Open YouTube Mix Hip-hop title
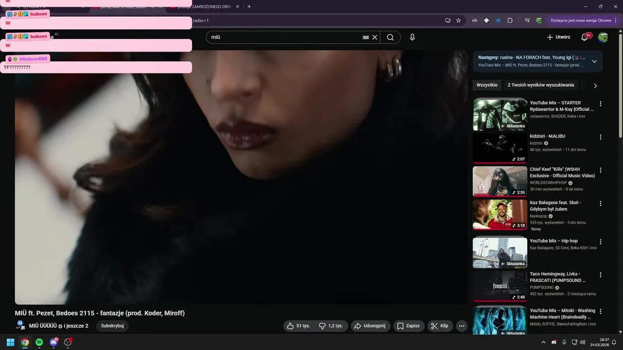The height and width of the screenshot is (350, 623). [x=553, y=241]
